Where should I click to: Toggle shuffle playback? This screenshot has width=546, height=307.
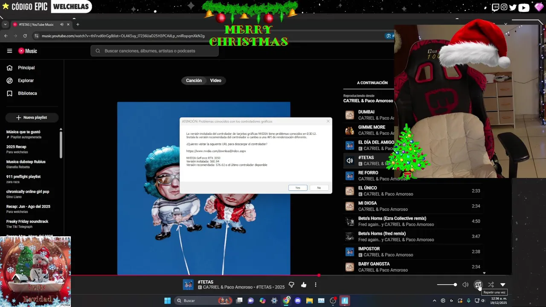491,285
